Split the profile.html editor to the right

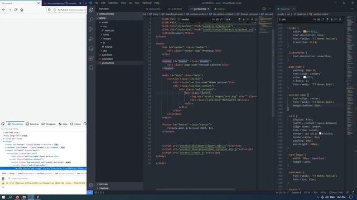click(x=264, y=9)
